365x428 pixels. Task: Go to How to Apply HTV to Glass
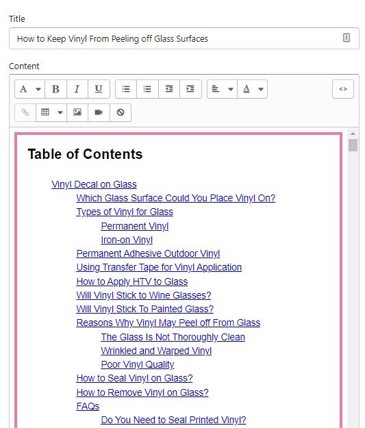click(x=132, y=281)
